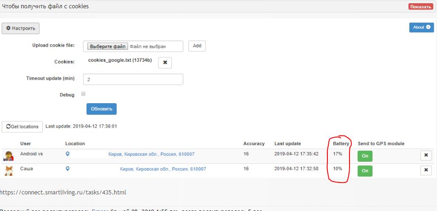Open Саша location address link
This screenshot has height=211, width=437.
(x=163, y=169)
